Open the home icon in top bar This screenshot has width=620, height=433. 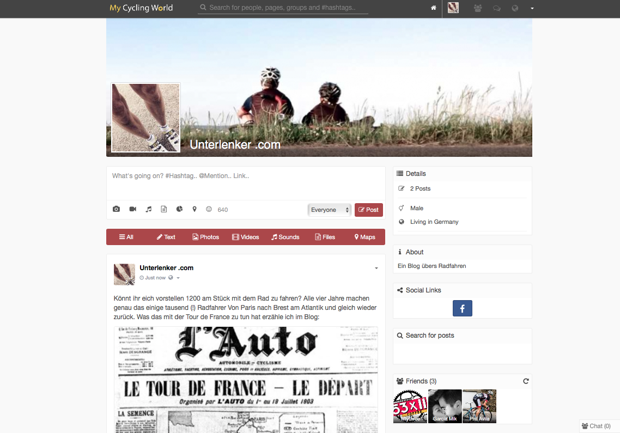pos(433,8)
